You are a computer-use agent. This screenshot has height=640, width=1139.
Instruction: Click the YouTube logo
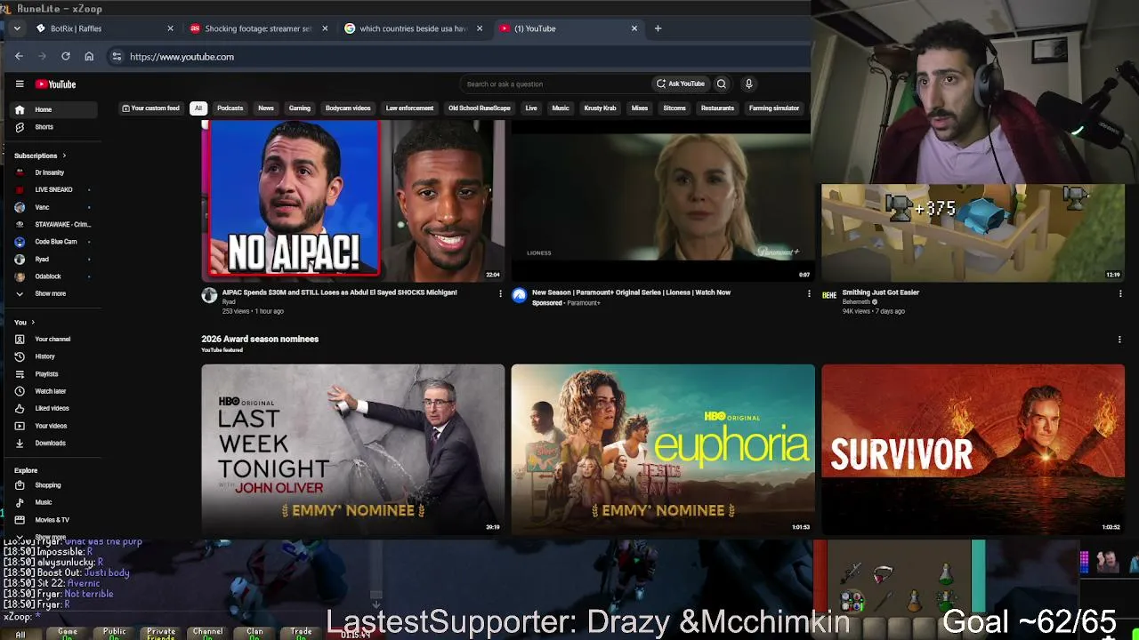(56, 84)
